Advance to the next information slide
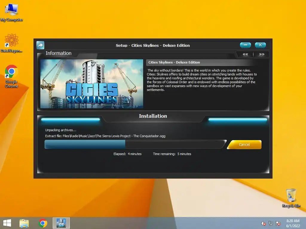The width and height of the screenshot is (306, 229). 262,54
